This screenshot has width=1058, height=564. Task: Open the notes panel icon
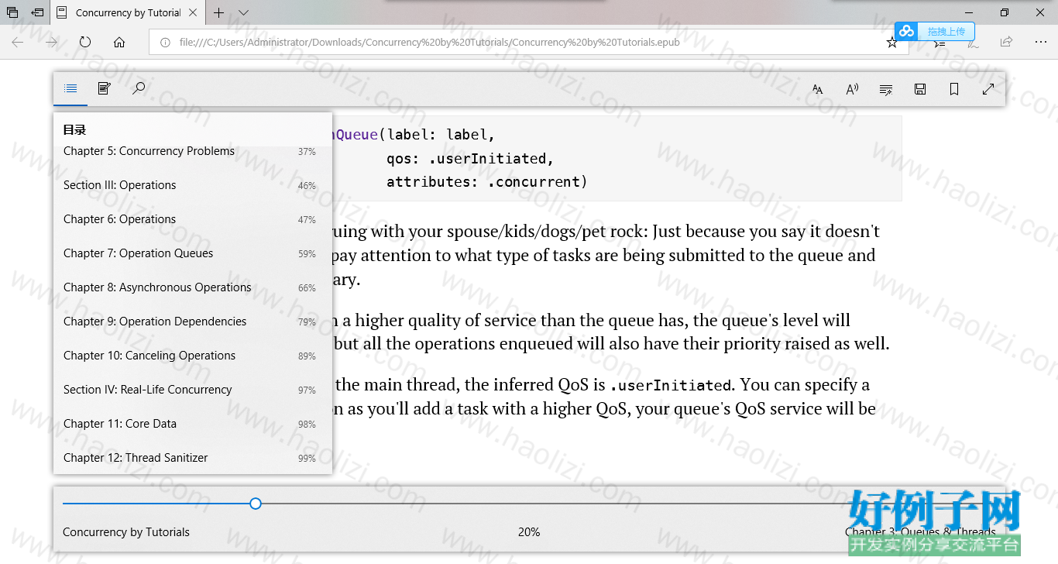click(x=105, y=89)
